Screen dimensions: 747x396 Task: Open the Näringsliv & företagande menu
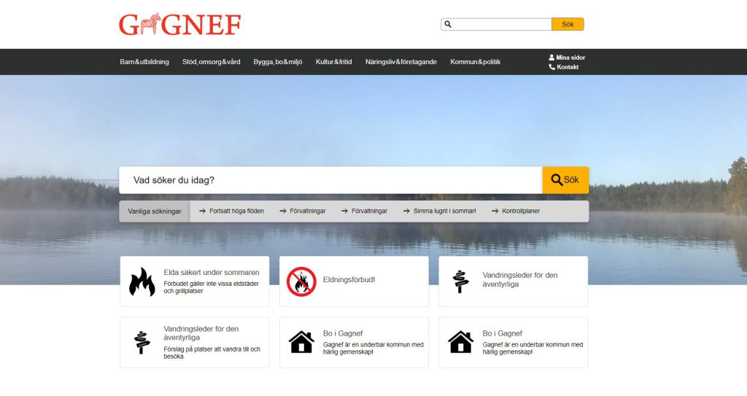click(400, 62)
